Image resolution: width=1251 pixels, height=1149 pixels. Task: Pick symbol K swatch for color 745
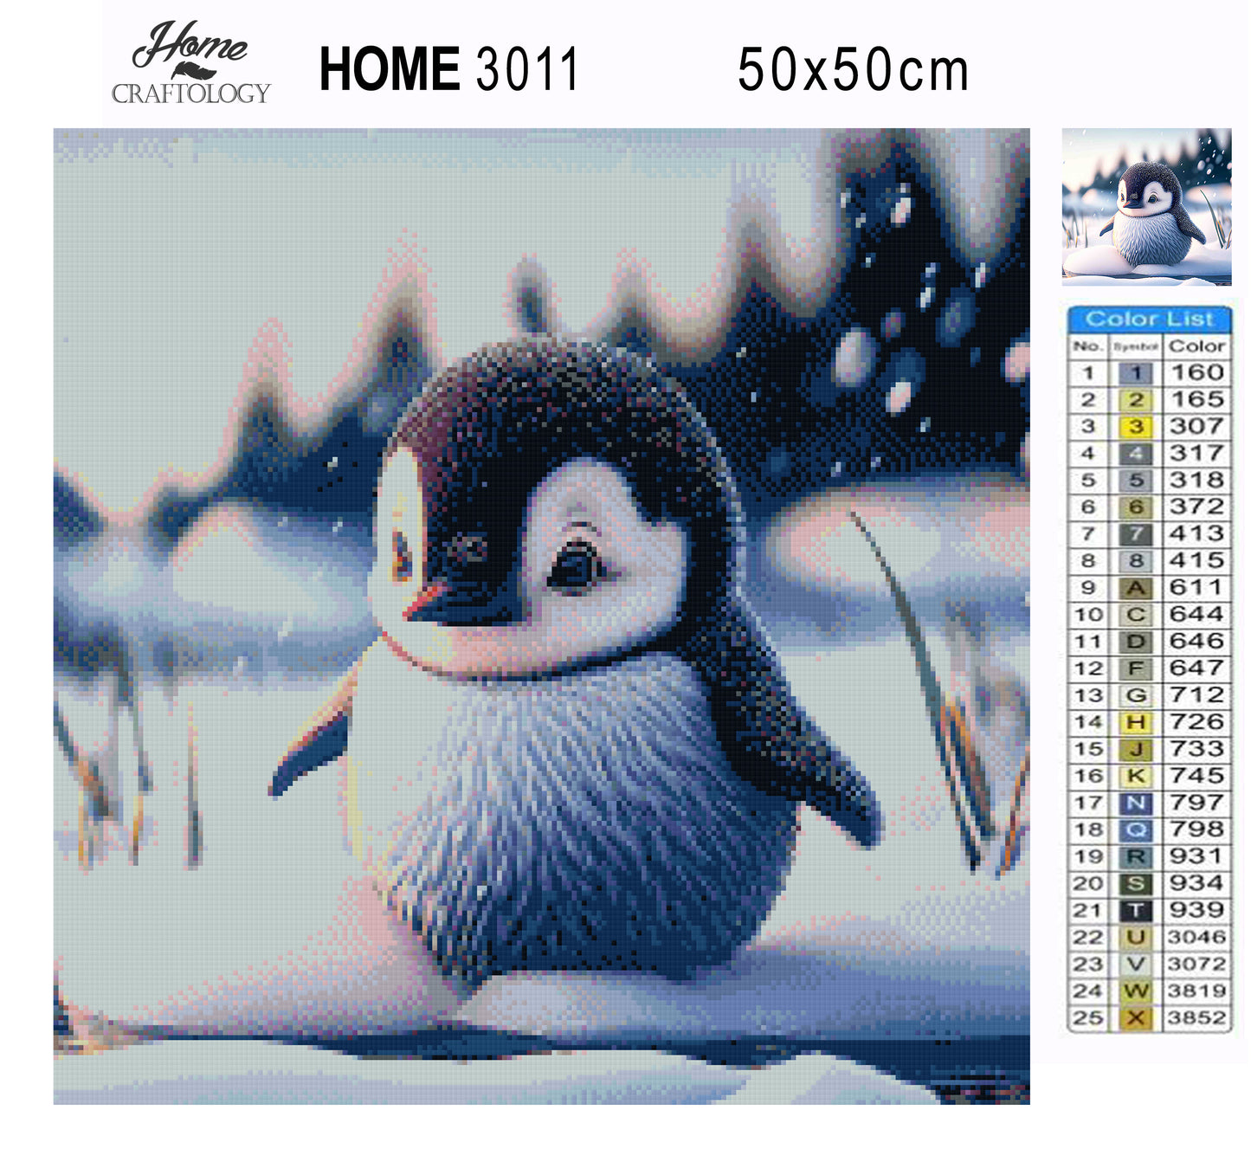coord(1136,776)
